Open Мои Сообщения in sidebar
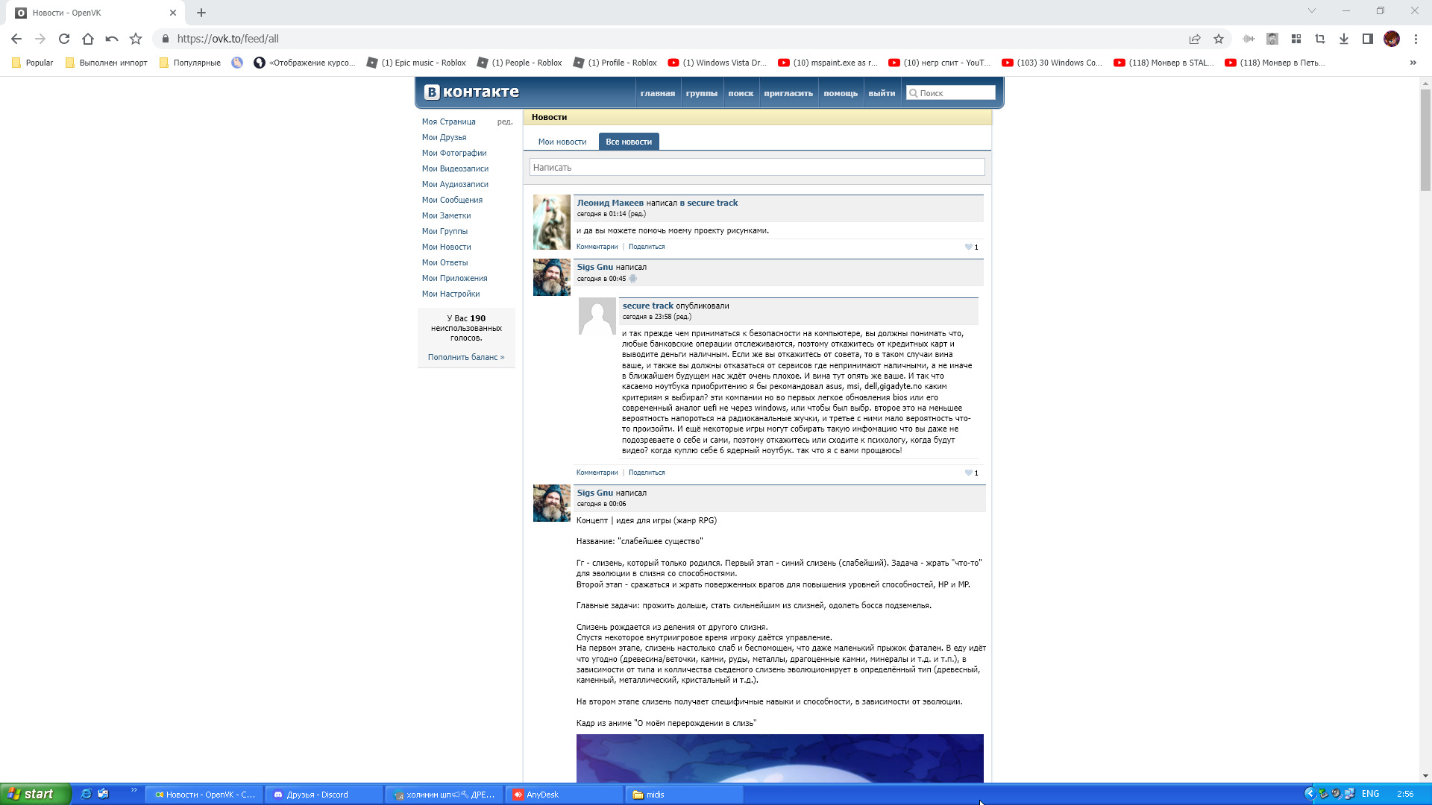Image resolution: width=1432 pixels, height=805 pixels. pos(452,200)
